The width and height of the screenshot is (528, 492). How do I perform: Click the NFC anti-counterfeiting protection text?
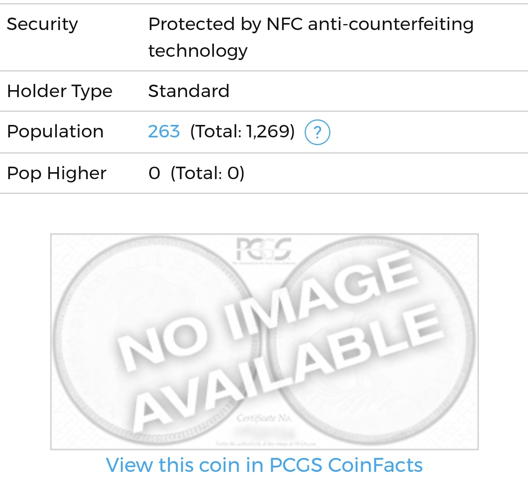click(311, 37)
